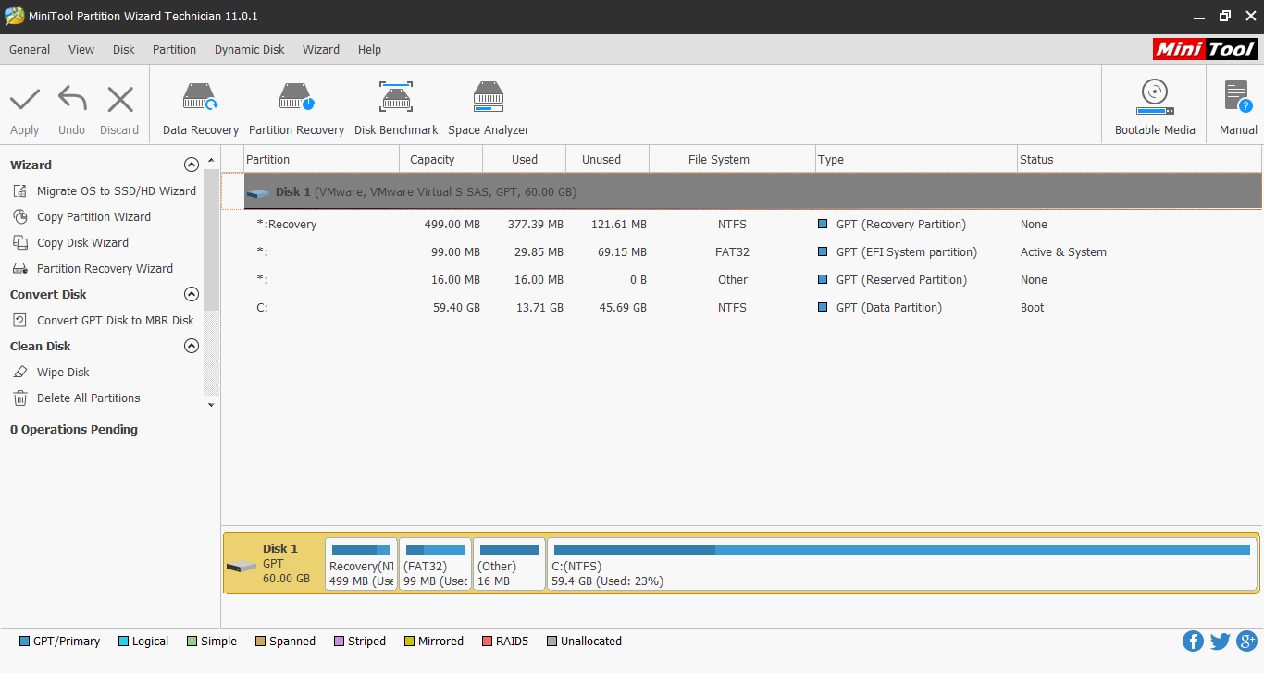
Task: Sort by the Status column header
Action: pyautogui.click(x=1139, y=159)
